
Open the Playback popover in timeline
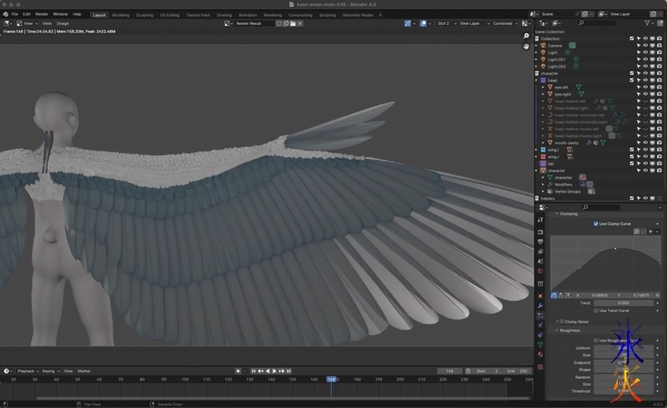point(26,371)
